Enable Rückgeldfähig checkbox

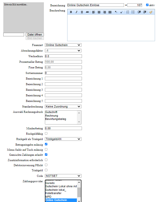(x=46, y=133)
